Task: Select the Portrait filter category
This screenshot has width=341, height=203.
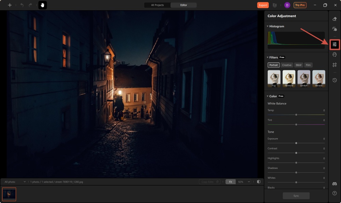Action: coord(273,65)
